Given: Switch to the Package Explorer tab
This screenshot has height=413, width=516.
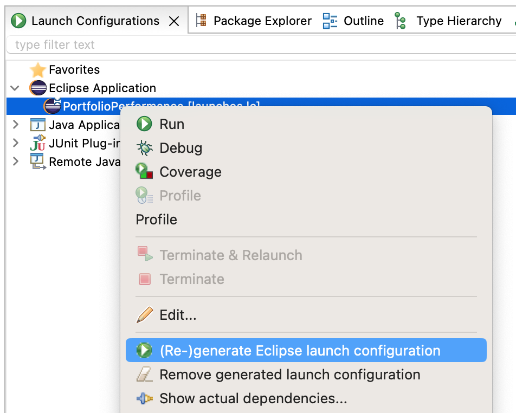Looking at the screenshot, I should [253, 21].
